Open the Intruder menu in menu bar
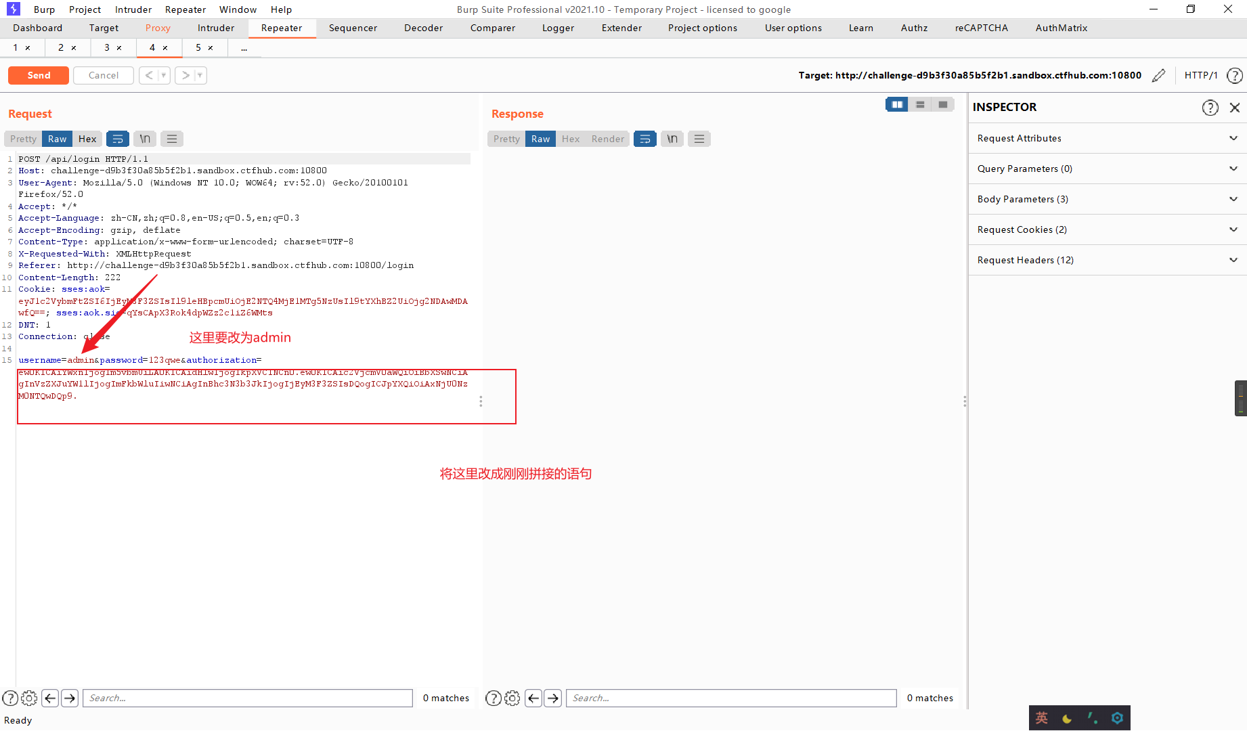 pyautogui.click(x=133, y=9)
